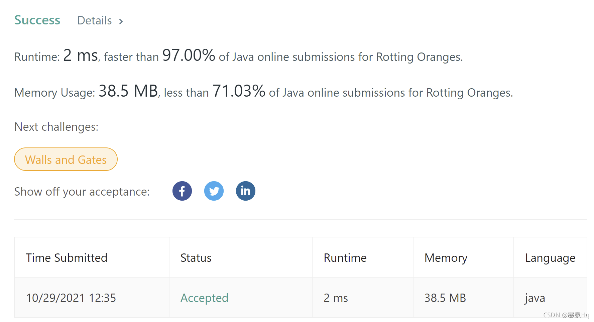The height and width of the screenshot is (322, 594).
Task: Click the Language column header
Action: (x=550, y=258)
